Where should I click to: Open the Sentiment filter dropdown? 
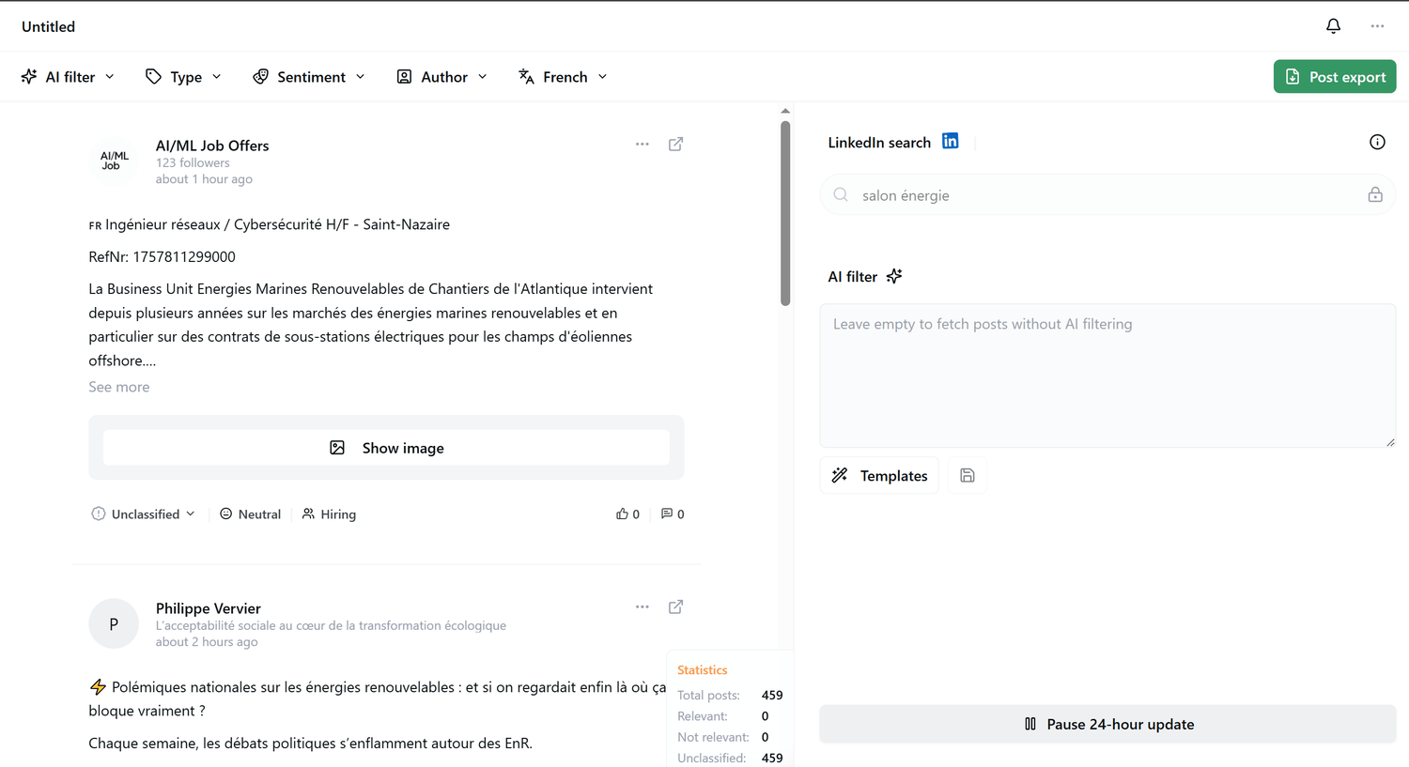coord(309,77)
